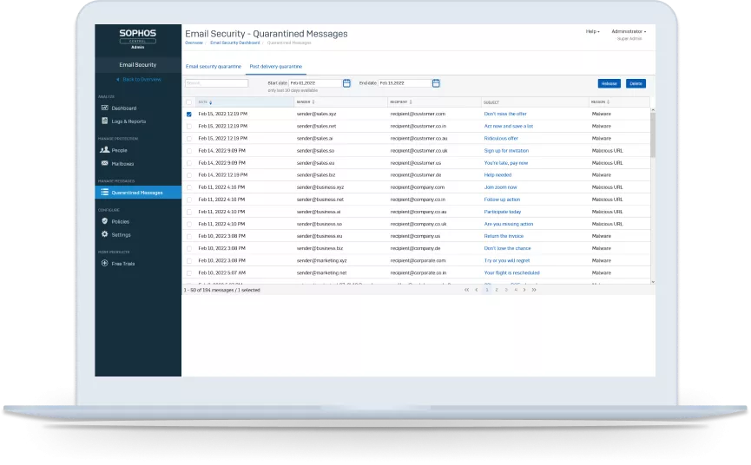Click the Free Trials plus icon

point(104,263)
